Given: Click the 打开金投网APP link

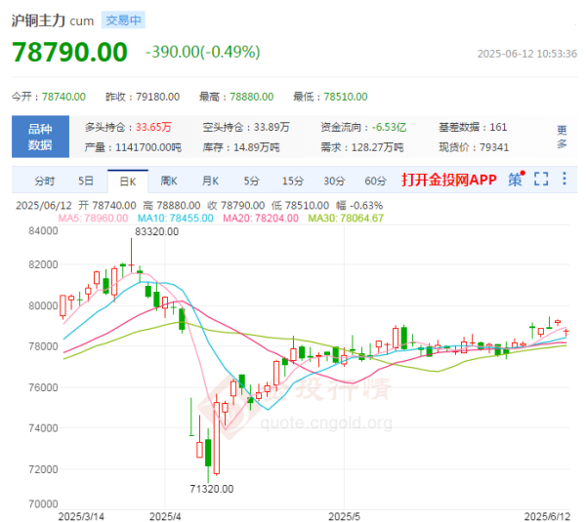Looking at the screenshot, I should 449,181.
